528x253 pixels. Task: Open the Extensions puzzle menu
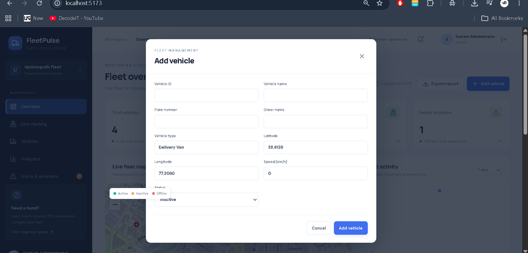[x=430, y=3]
